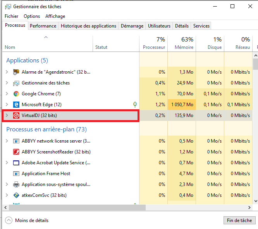Expand the Gestionnaire des tâches row
258x229 pixels.
coord(7,83)
